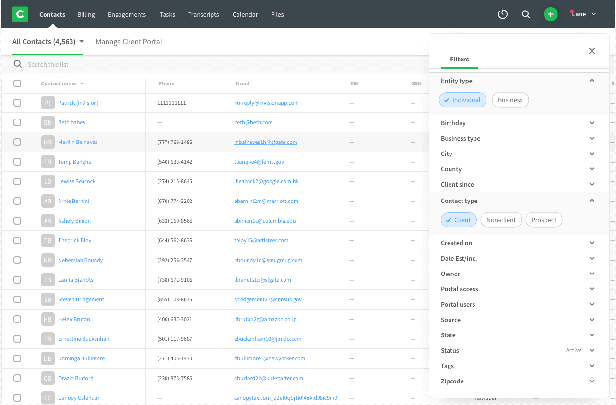Go to the Billing tab
The width and height of the screenshot is (616, 405).
point(86,14)
